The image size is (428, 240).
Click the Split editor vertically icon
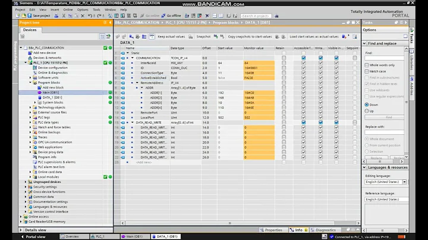click(x=221, y=15)
